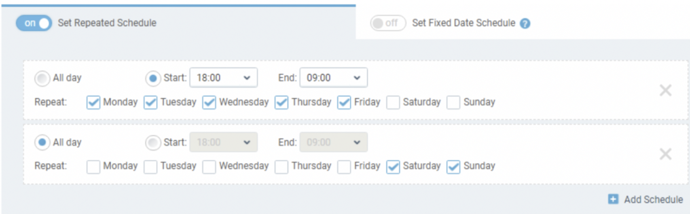Open the Start time dropdown showing 18:00
Screen dimensions: 690x214
[x=223, y=78]
